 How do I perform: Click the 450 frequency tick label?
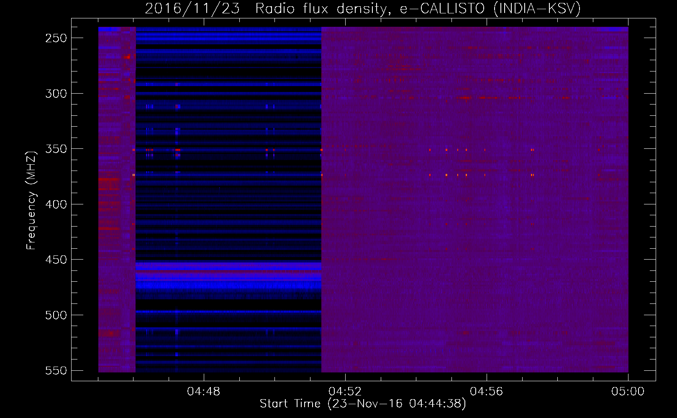click(x=56, y=260)
